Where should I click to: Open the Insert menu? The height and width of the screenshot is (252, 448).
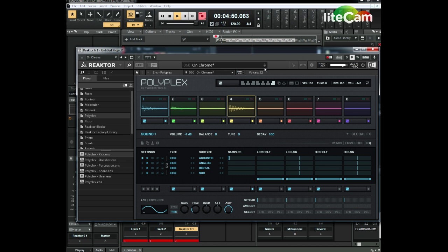tap(103, 6)
